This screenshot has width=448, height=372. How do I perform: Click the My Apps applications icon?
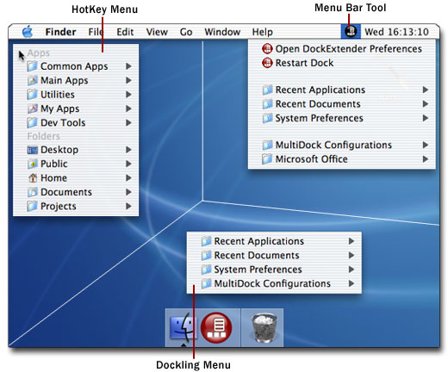tap(32, 108)
